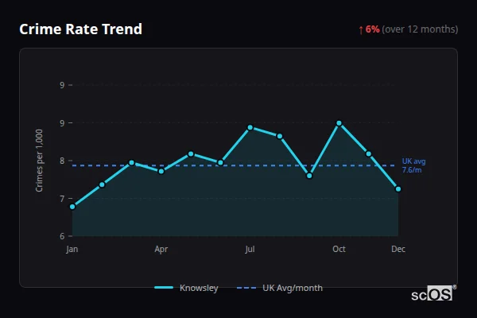This screenshot has height=318, width=477.
Task: Click the 'Oct' x-axis label
Action: pyautogui.click(x=339, y=249)
